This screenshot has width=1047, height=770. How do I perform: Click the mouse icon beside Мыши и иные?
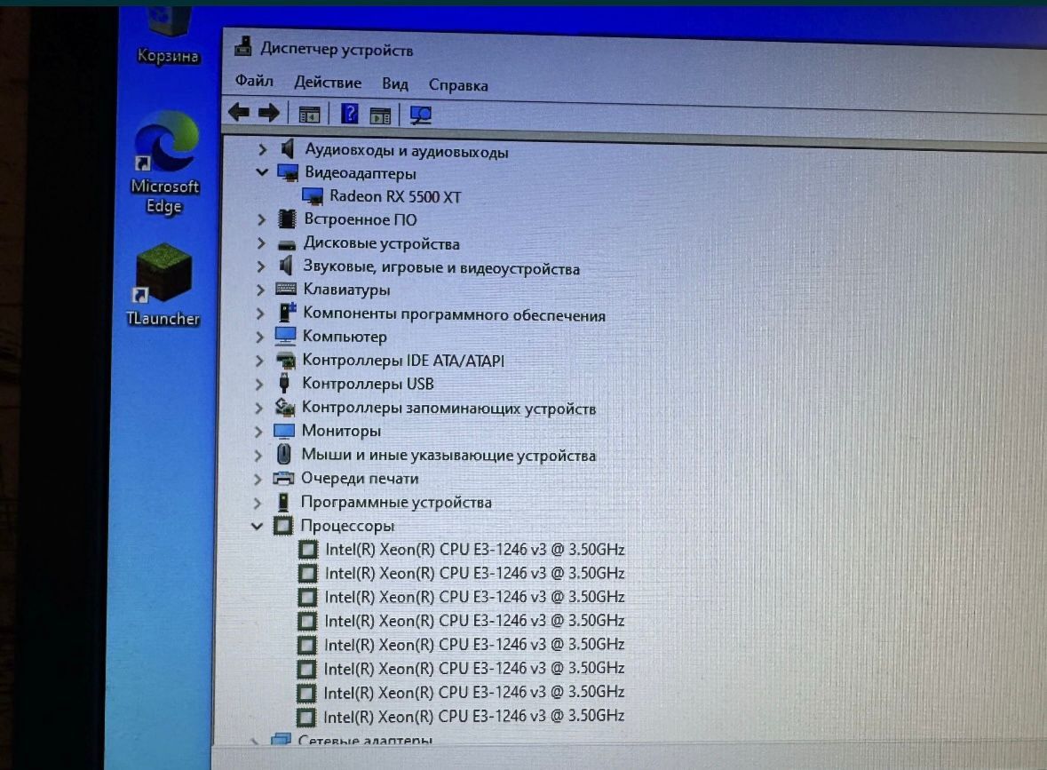click(284, 454)
